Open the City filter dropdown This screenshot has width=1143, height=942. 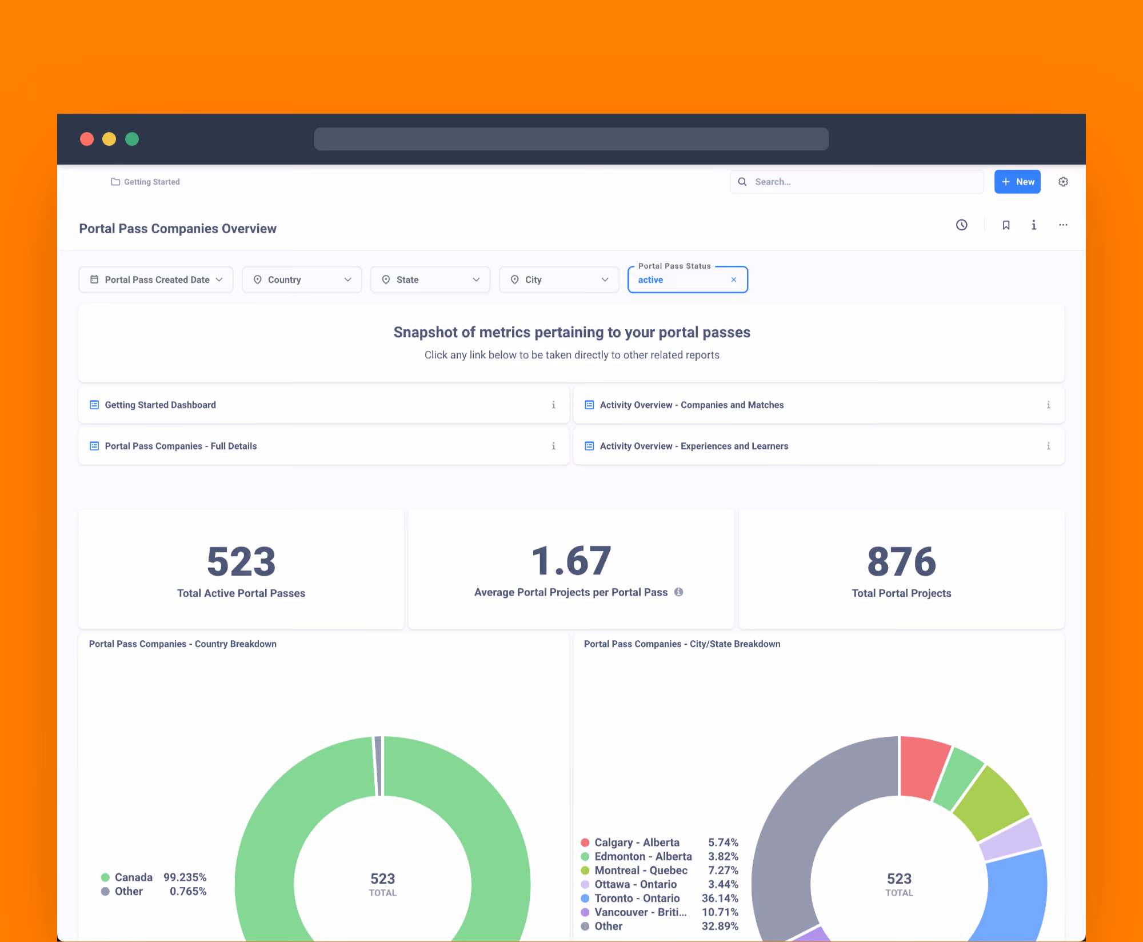559,280
